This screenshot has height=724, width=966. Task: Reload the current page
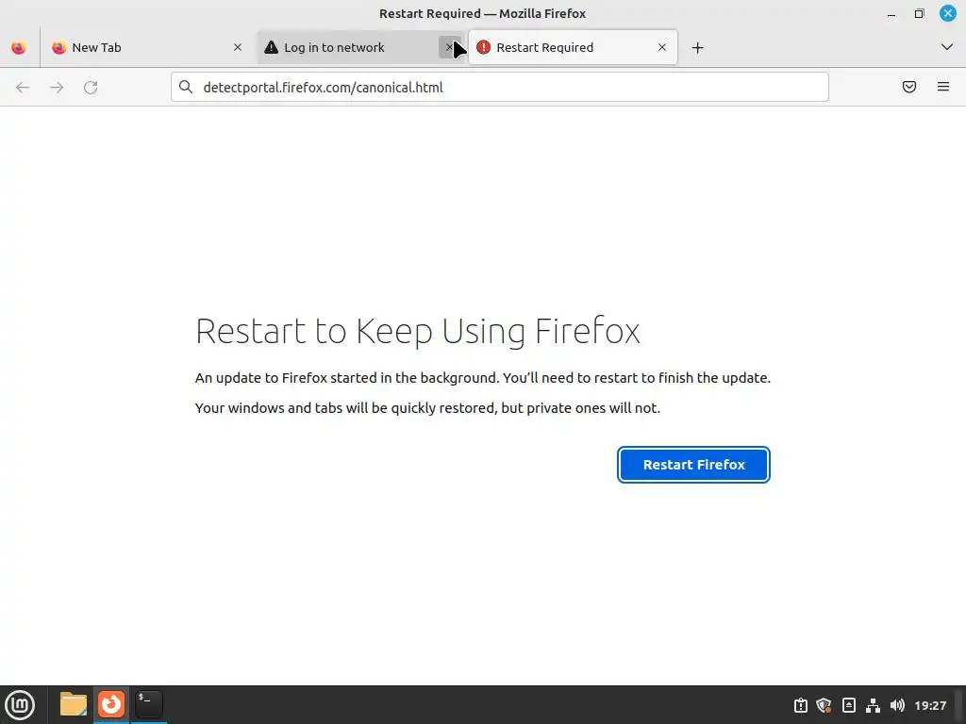[91, 88]
